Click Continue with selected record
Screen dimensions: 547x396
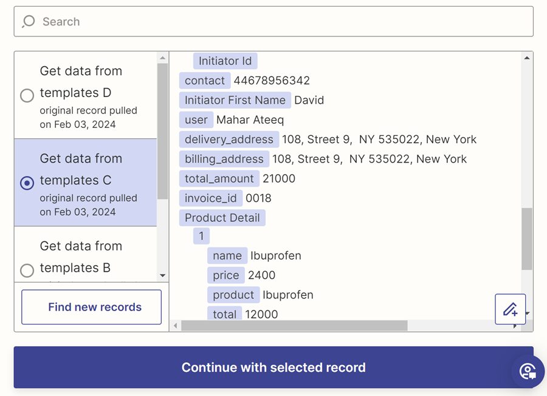pyautogui.click(x=273, y=367)
